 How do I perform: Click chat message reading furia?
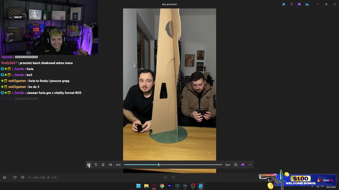[x=30, y=69]
